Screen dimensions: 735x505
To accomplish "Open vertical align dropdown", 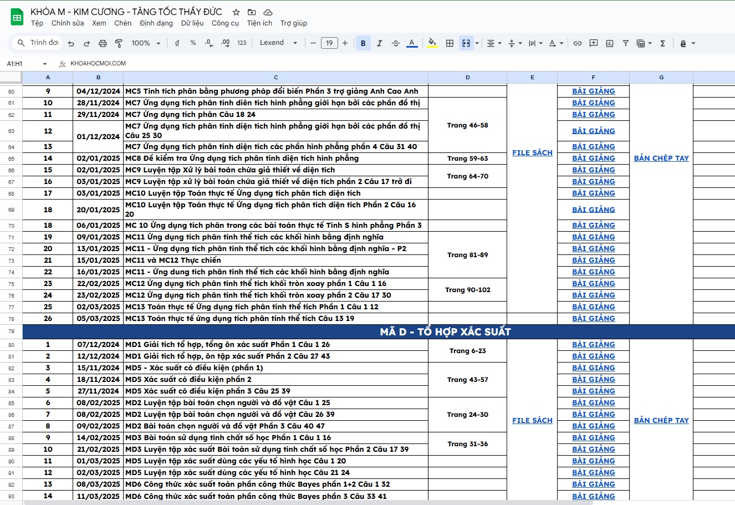I will [515, 43].
